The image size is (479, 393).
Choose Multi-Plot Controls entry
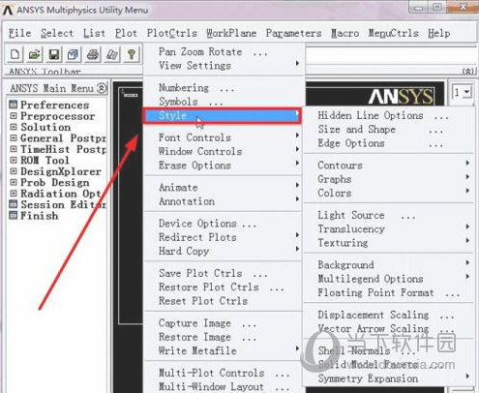(x=224, y=373)
